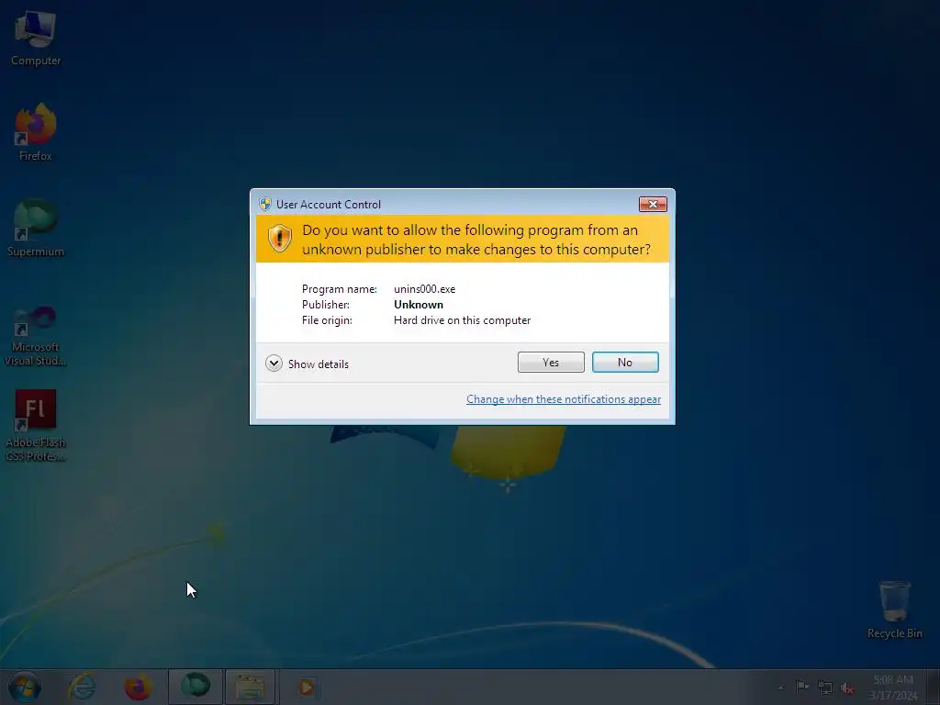
Task: Click 'Hard drive on this computer' text
Action: [x=463, y=320]
